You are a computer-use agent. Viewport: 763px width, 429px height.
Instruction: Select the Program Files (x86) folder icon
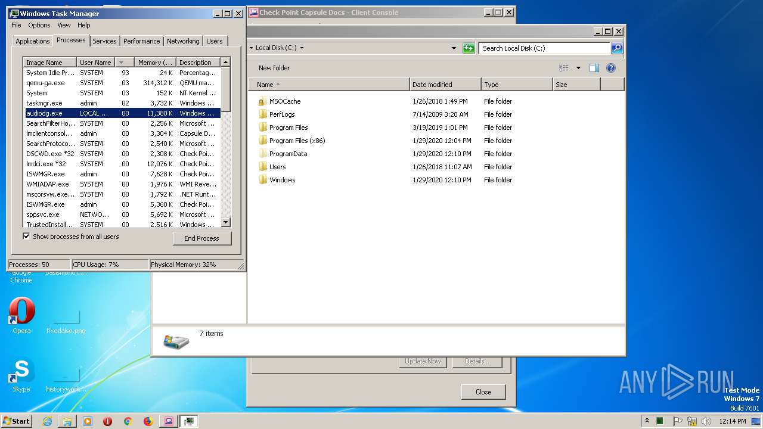coord(262,141)
